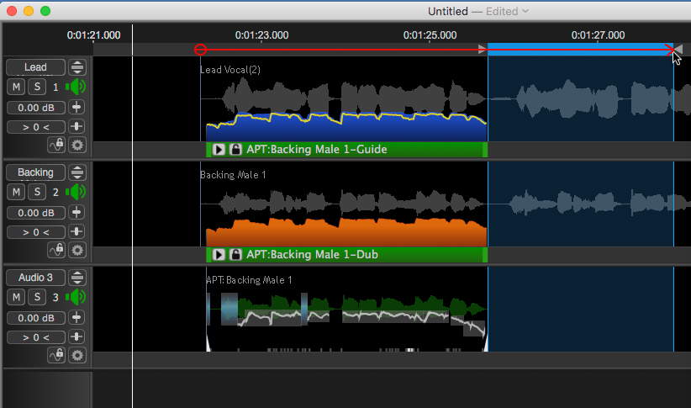This screenshot has width=691, height=408.
Task: Expand the Lead track height control
Action: coord(77,67)
